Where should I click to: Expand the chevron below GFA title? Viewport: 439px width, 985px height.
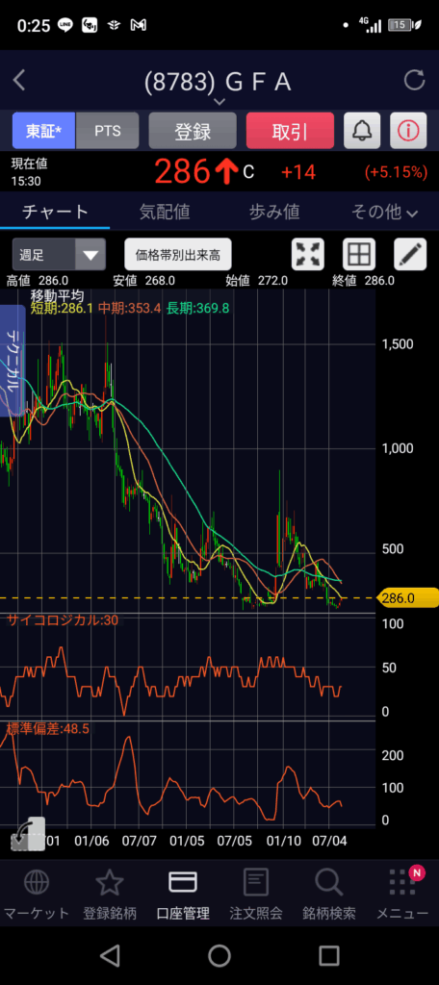coord(219,101)
